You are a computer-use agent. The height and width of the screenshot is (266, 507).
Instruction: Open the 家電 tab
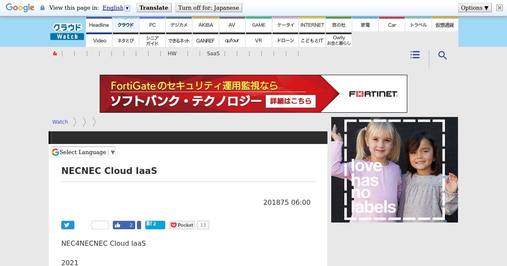[x=365, y=25]
